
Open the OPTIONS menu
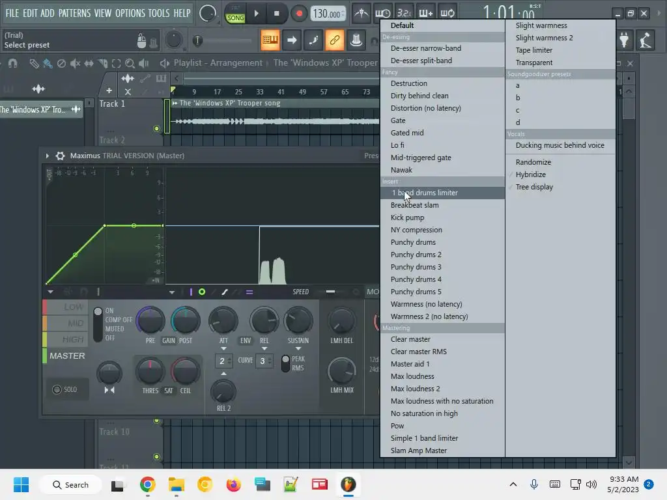click(x=130, y=13)
